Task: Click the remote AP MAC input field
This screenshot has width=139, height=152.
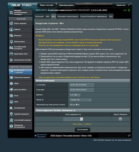Action: click(72, 119)
